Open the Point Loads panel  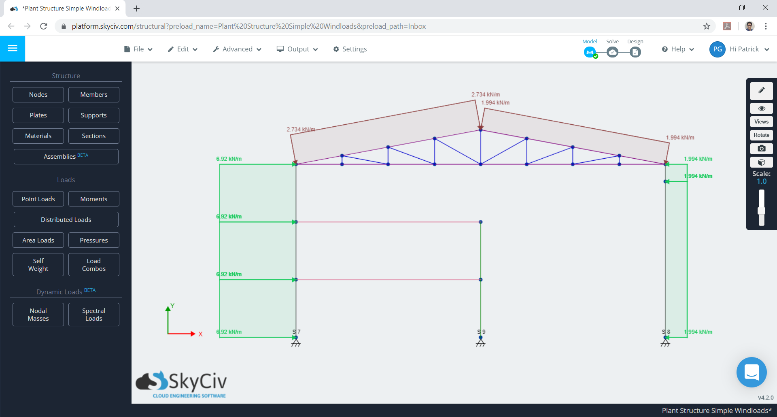[38, 199]
